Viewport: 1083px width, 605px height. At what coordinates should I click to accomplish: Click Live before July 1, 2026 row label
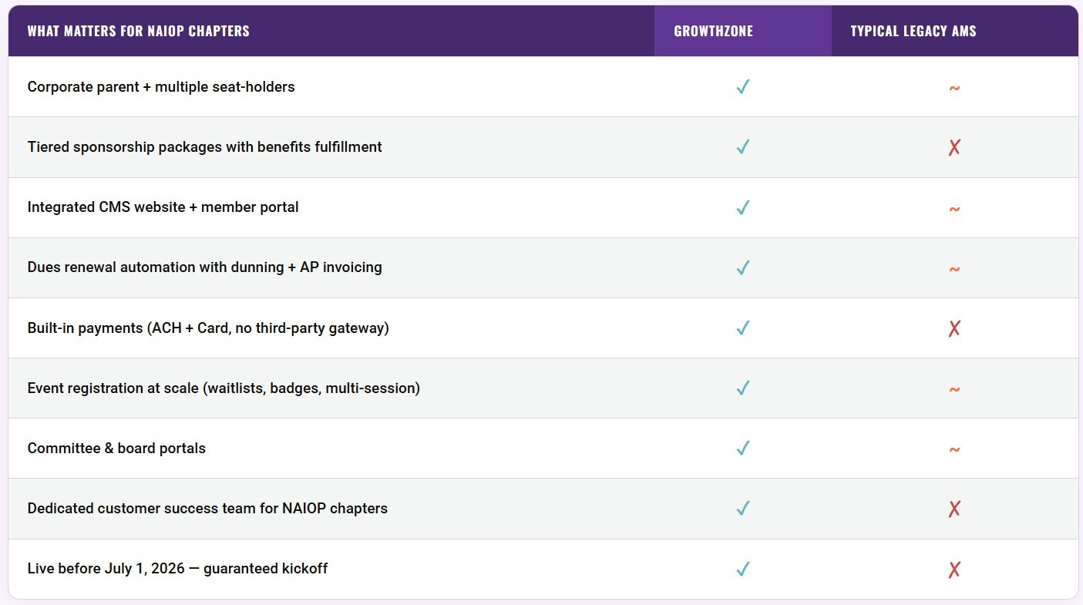pos(177,569)
